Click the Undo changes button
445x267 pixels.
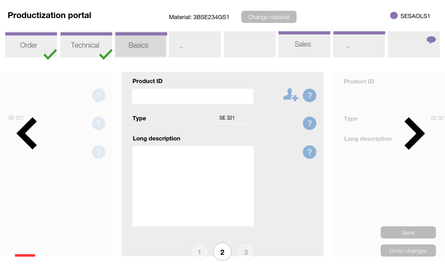click(408, 251)
